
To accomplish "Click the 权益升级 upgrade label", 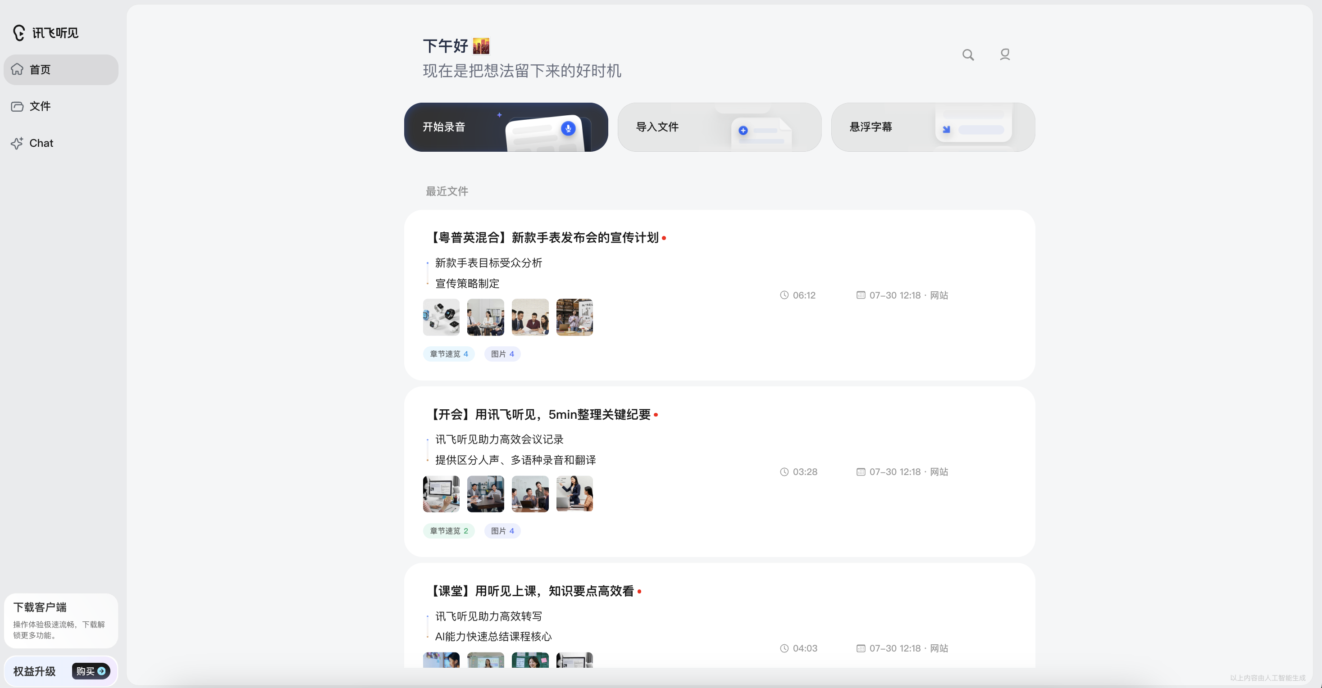I will 34,672.
